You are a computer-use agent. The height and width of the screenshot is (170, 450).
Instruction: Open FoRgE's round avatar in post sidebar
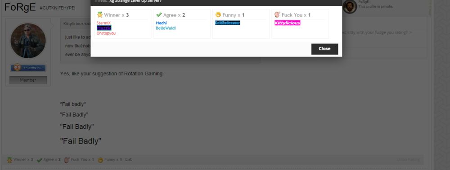coord(28,41)
